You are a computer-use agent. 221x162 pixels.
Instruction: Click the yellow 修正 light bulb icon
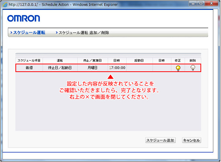click(x=178, y=68)
